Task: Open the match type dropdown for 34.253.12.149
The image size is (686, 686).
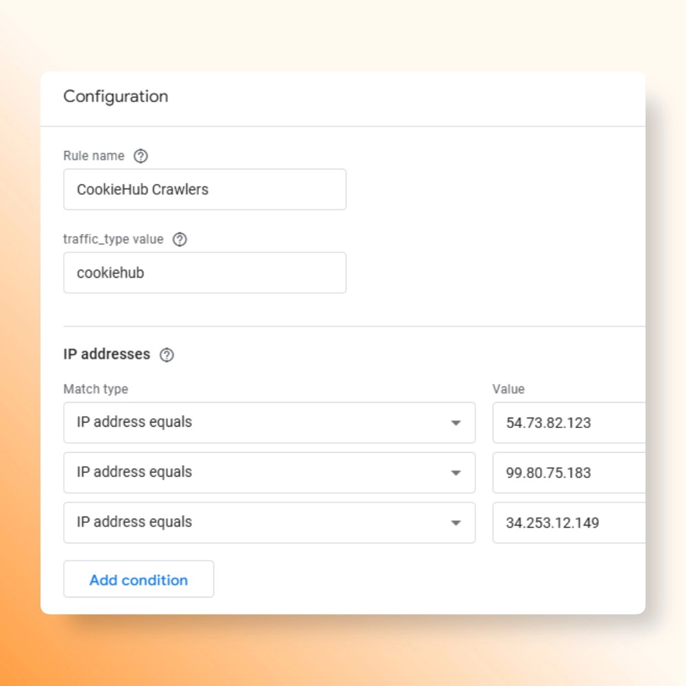Action: click(269, 523)
